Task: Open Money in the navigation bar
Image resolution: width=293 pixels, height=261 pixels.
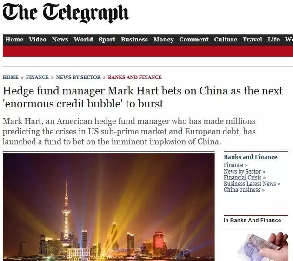Action: coord(164,40)
